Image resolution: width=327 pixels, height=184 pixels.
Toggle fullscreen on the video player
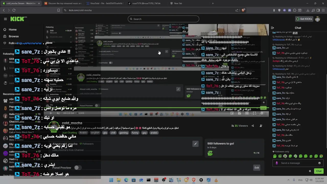click(x=254, y=113)
